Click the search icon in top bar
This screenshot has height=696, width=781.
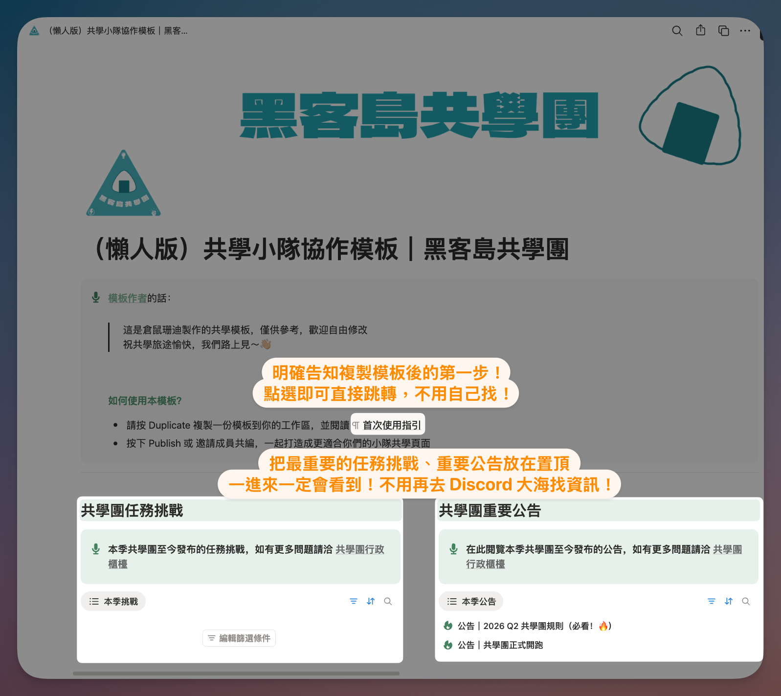click(x=677, y=31)
